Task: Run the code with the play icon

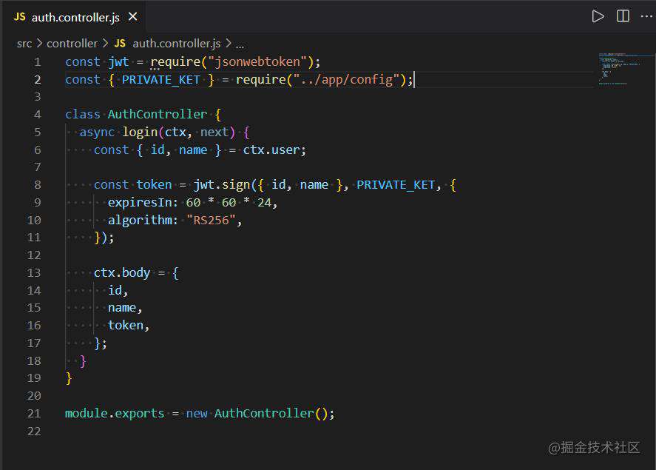Action: (598, 16)
